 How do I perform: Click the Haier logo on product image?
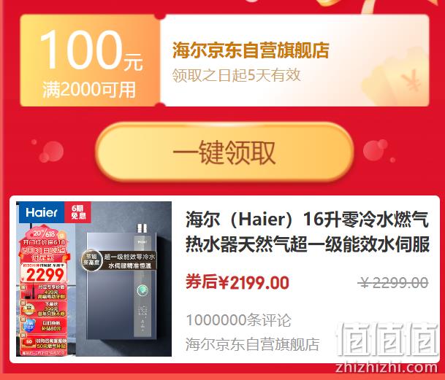tap(42, 212)
